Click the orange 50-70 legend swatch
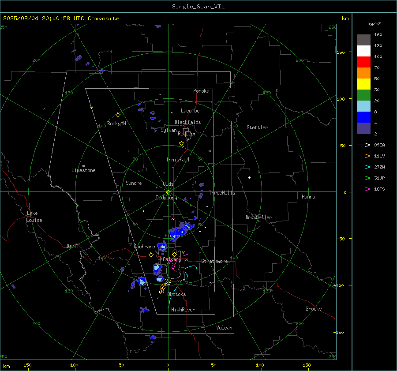The height and width of the screenshot is (371, 397). [363, 73]
